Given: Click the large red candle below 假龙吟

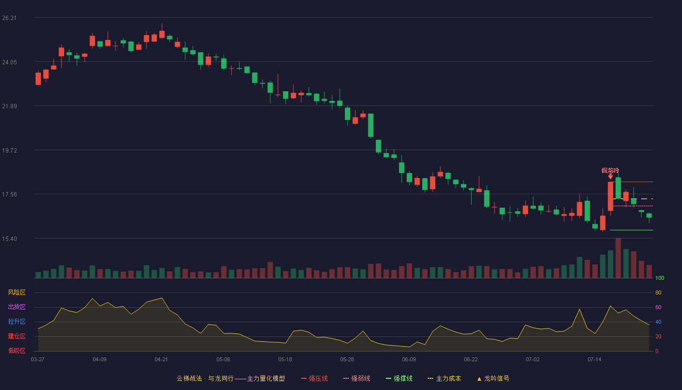Looking at the screenshot, I should pos(610,196).
